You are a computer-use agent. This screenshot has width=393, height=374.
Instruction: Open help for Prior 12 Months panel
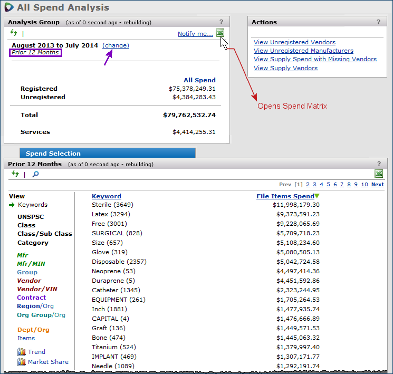(x=378, y=164)
